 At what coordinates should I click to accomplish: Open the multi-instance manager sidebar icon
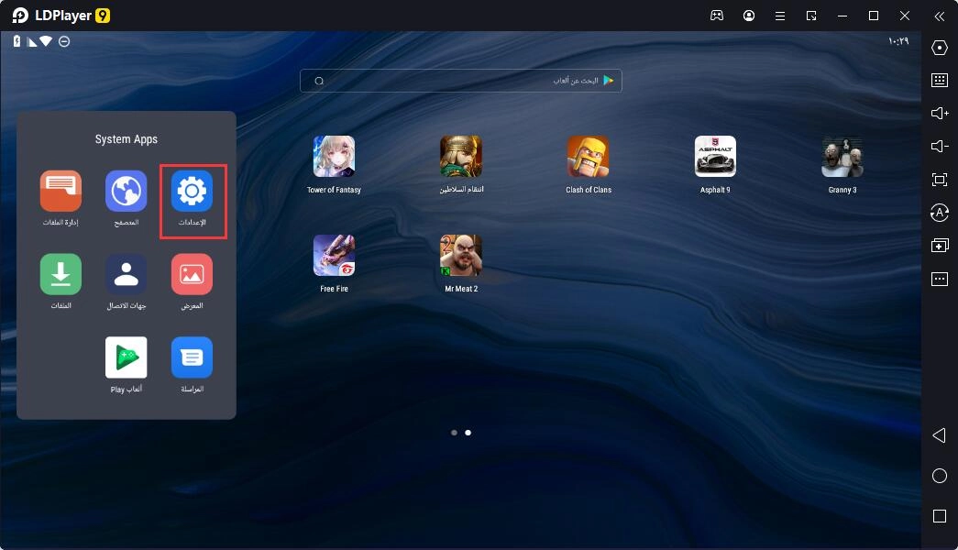(940, 246)
